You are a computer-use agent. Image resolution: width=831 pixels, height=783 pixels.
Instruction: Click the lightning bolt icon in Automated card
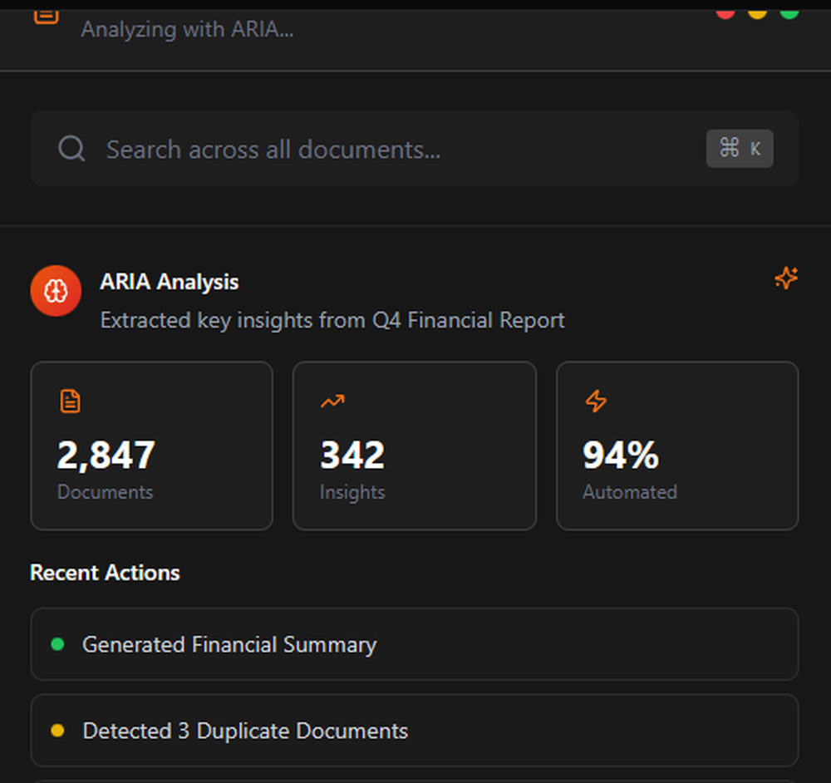coord(596,401)
